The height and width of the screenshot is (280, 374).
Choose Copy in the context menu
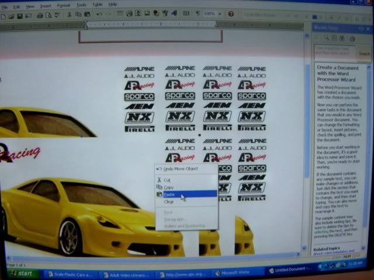tap(186, 187)
